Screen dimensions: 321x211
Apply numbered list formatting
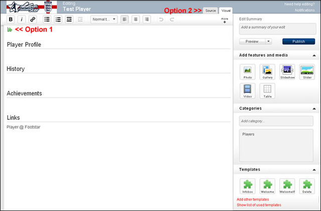[58, 20]
